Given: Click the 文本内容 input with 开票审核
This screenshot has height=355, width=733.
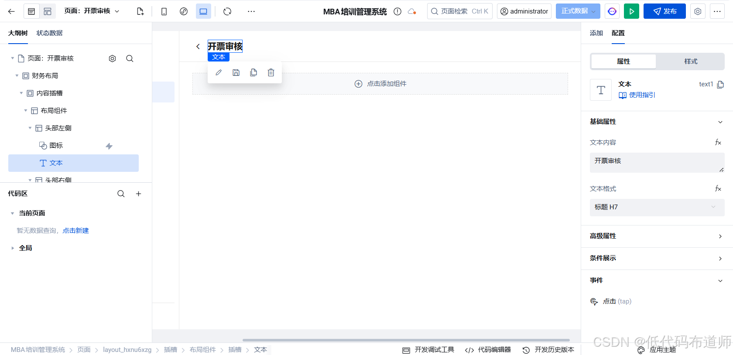Looking at the screenshot, I should click(657, 163).
